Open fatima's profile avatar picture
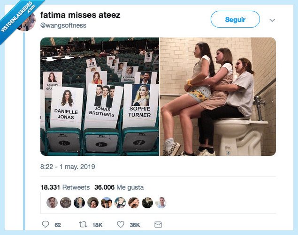 click(27, 21)
